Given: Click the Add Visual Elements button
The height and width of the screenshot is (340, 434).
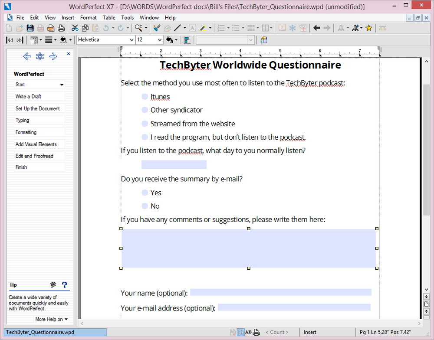Looking at the screenshot, I should (39, 144).
